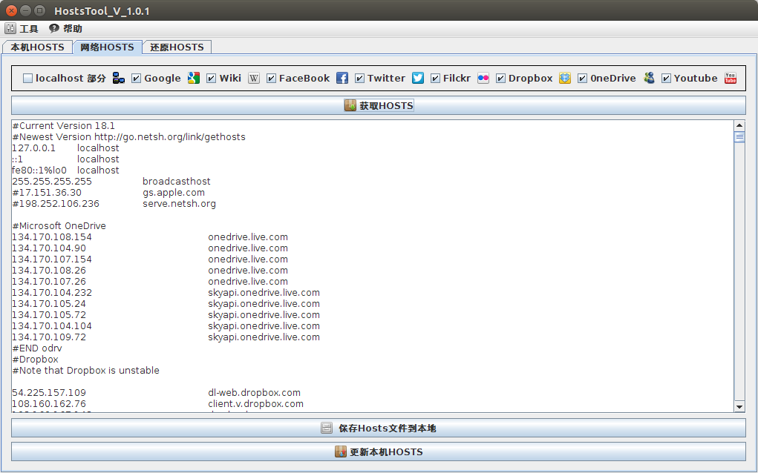Image resolution: width=758 pixels, height=473 pixels.
Task: Click the Dropbox box icon
Action: (x=565, y=78)
